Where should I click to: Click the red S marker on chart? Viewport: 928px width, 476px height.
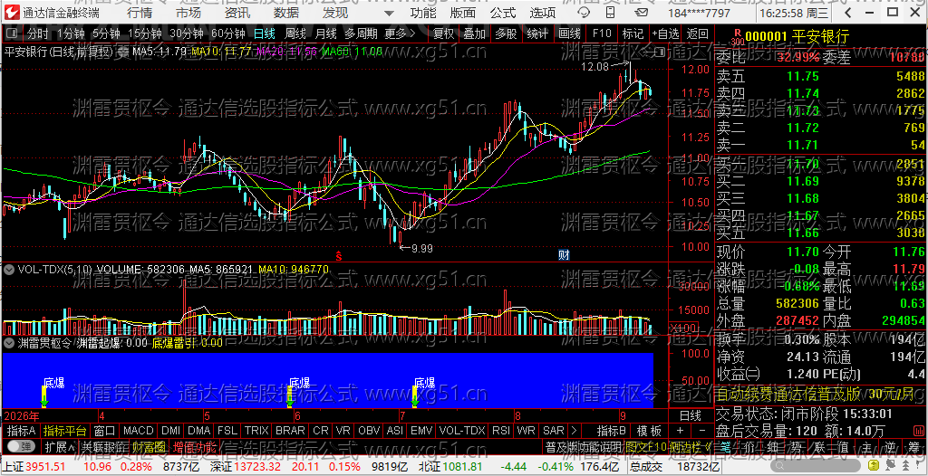pos(339,256)
